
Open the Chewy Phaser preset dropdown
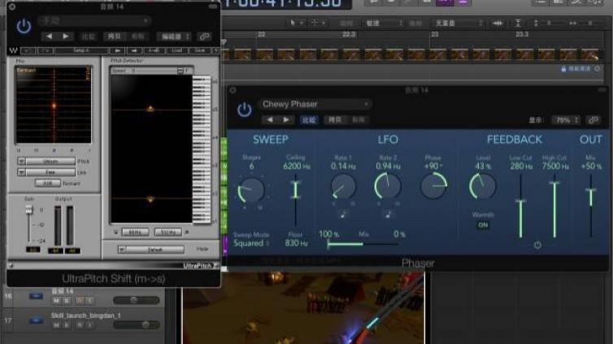(x=315, y=104)
